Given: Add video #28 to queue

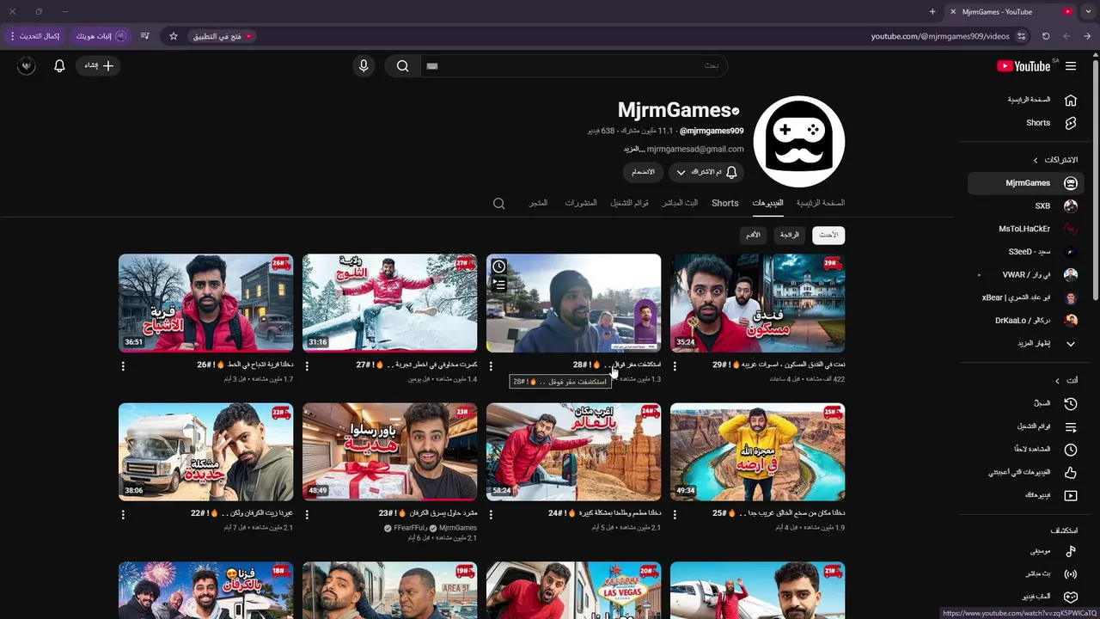Looking at the screenshot, I should [498, 285].
